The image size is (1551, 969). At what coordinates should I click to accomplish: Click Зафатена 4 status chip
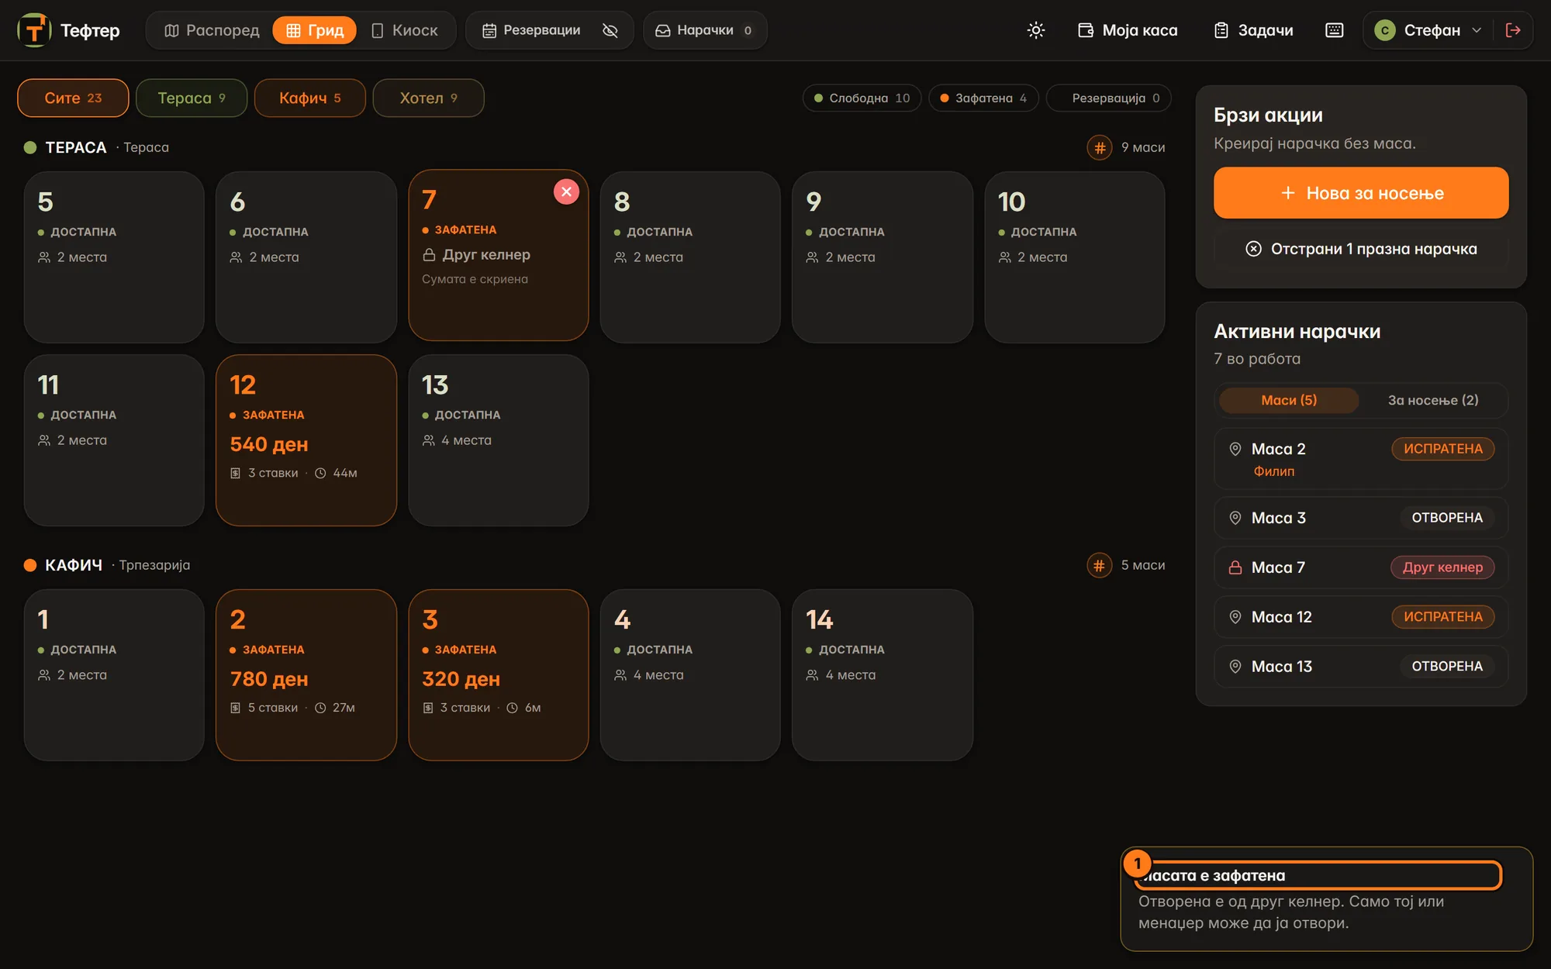(x=983, y=98)
